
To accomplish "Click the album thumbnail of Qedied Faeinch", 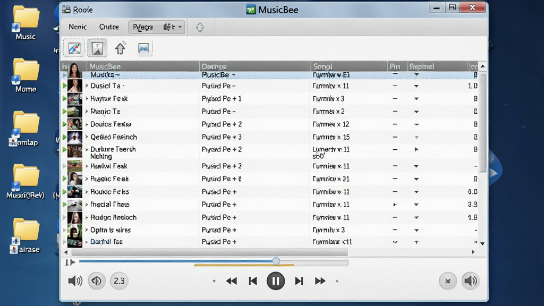I will [74, 137].
